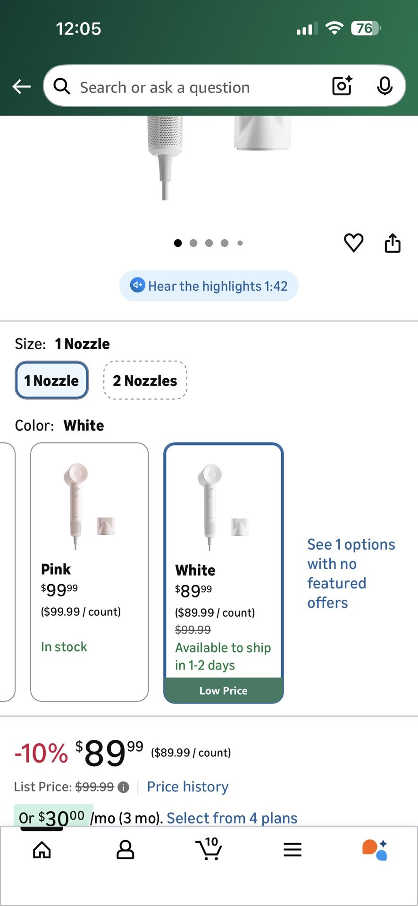
Task: Tap the search or ask field
Action: (x=198, y=87)
